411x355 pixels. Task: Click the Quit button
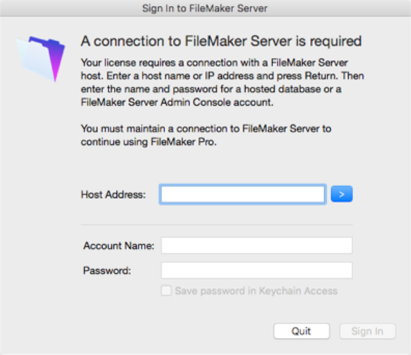pyautogui.click(x=301, y=331)
